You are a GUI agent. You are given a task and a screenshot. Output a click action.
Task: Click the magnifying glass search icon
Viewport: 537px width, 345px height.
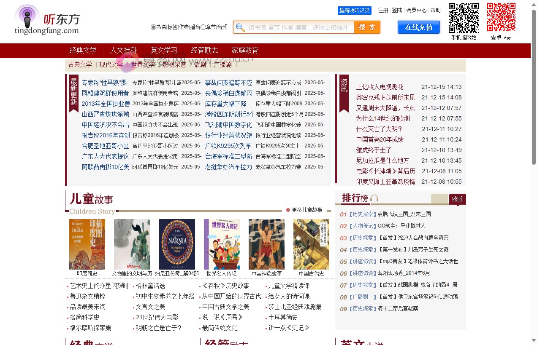[241, 27]
